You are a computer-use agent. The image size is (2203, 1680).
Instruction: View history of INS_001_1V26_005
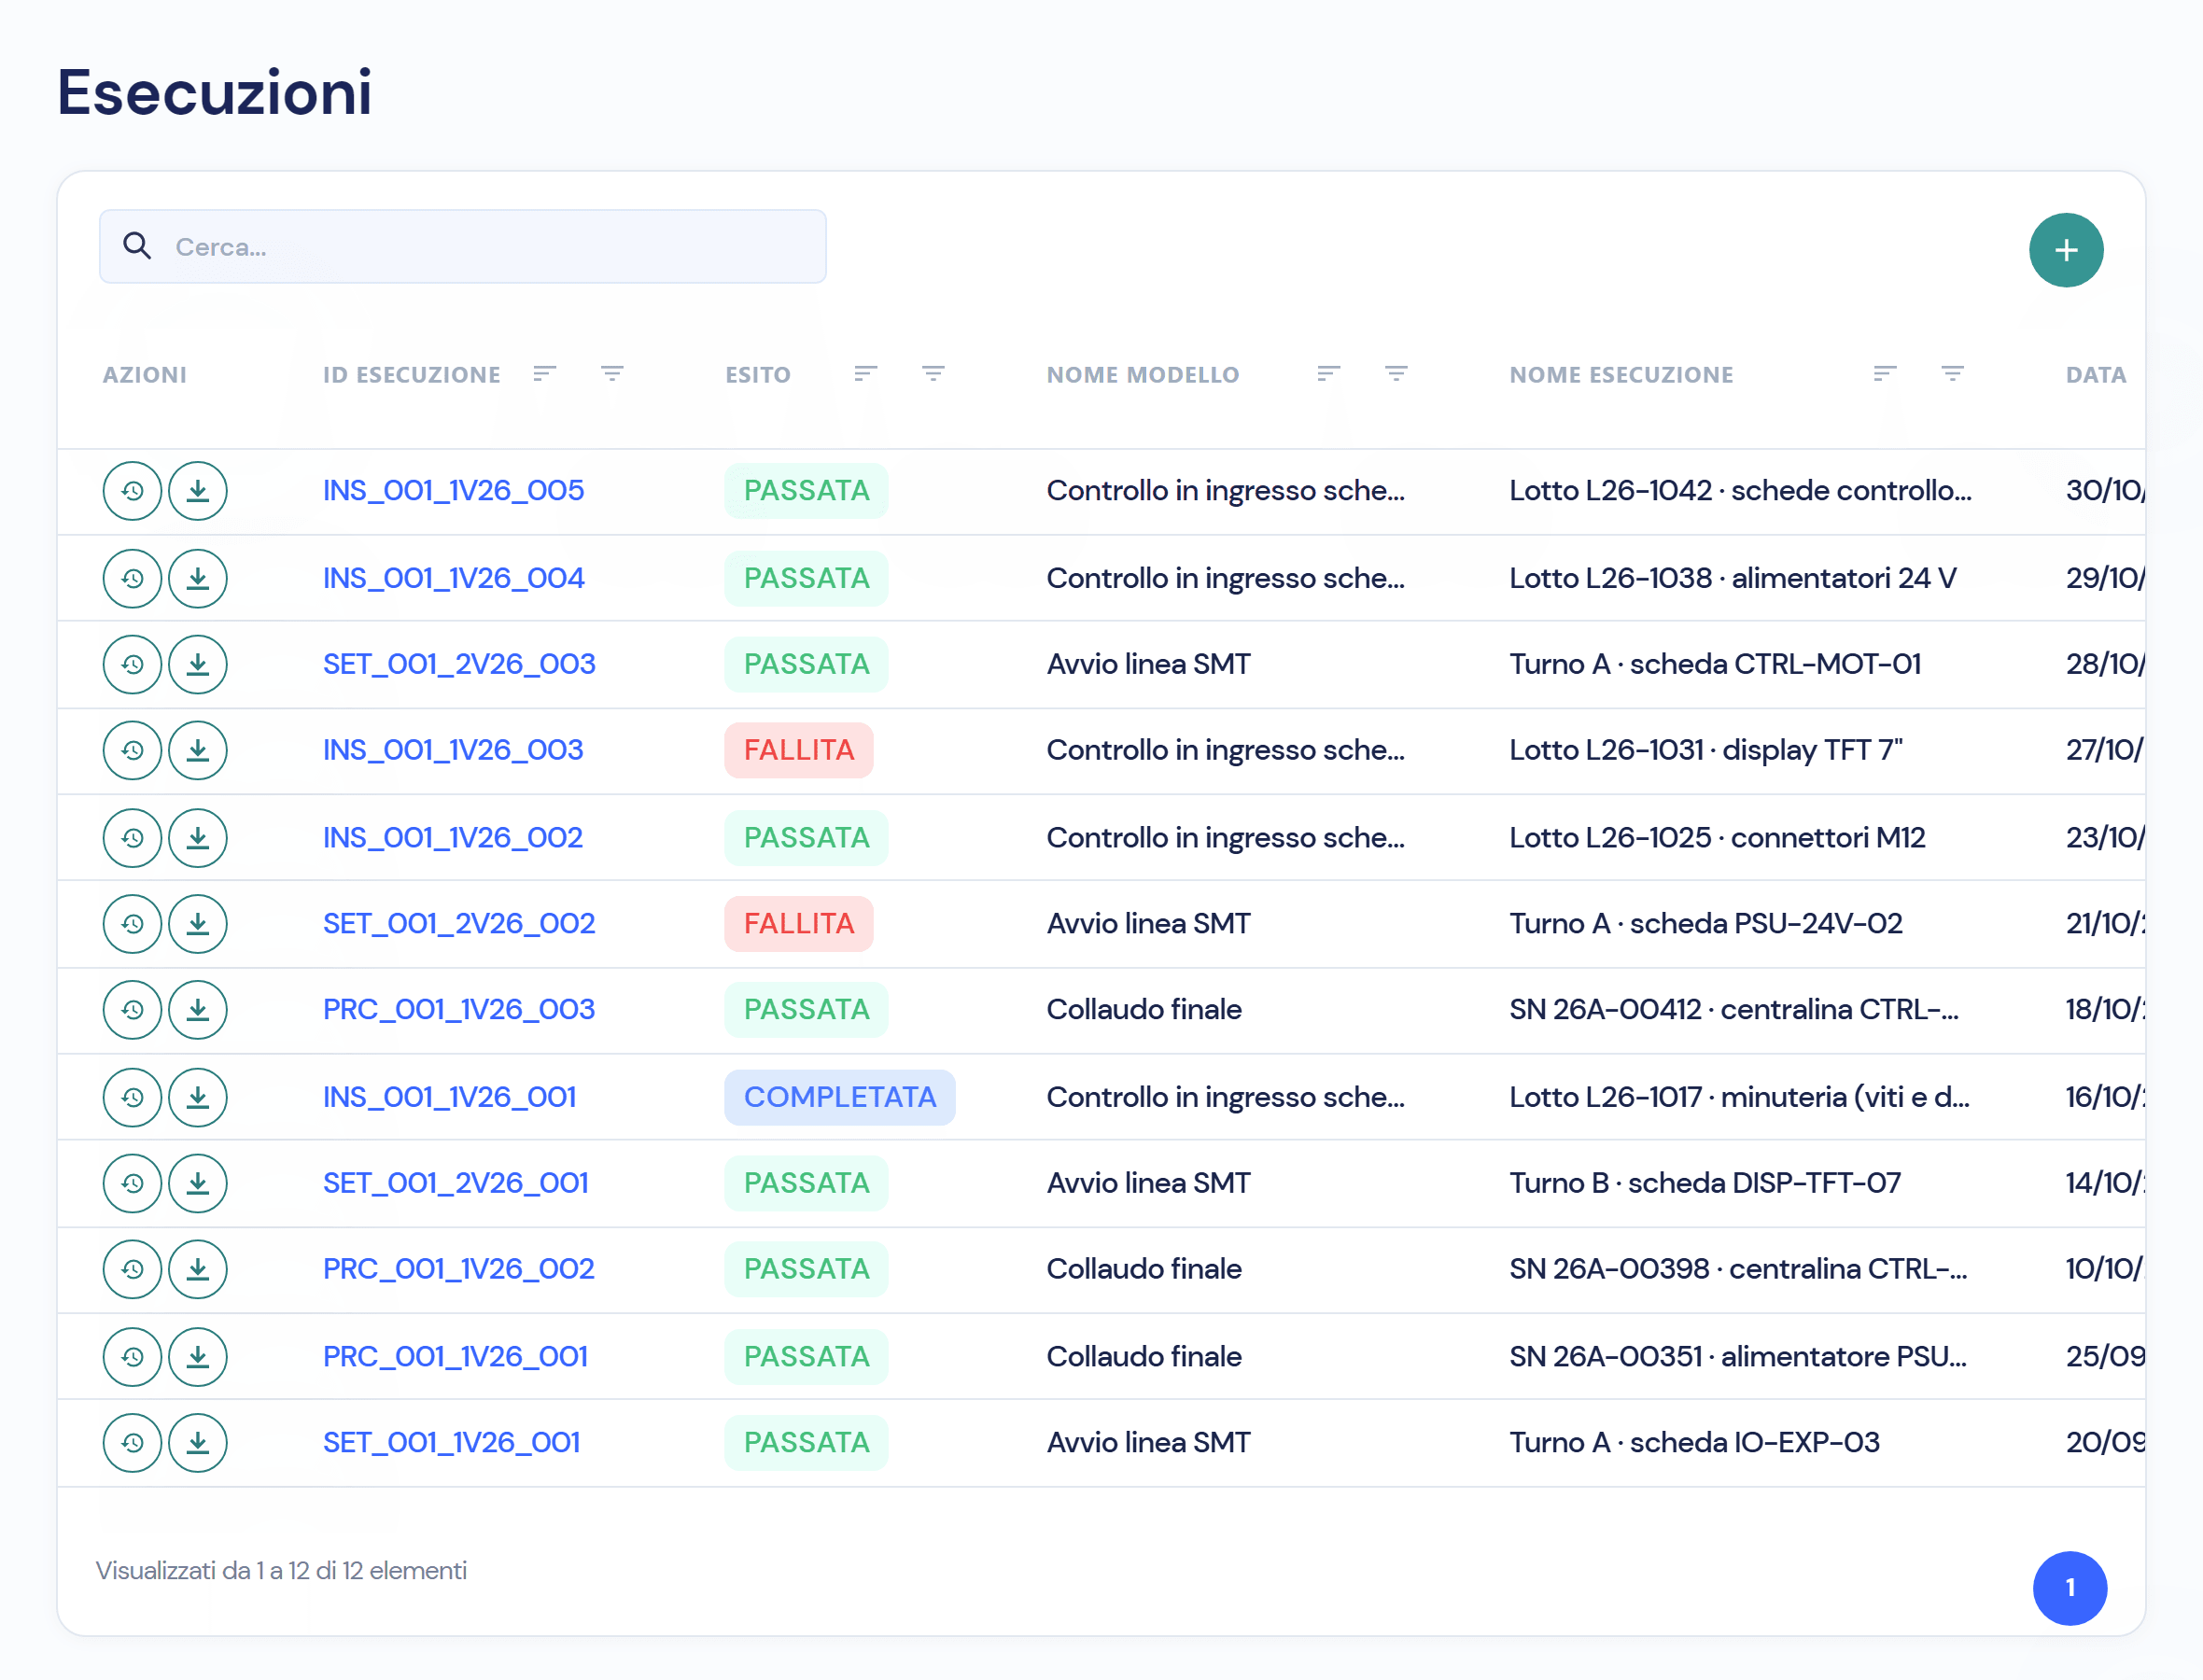132,491
